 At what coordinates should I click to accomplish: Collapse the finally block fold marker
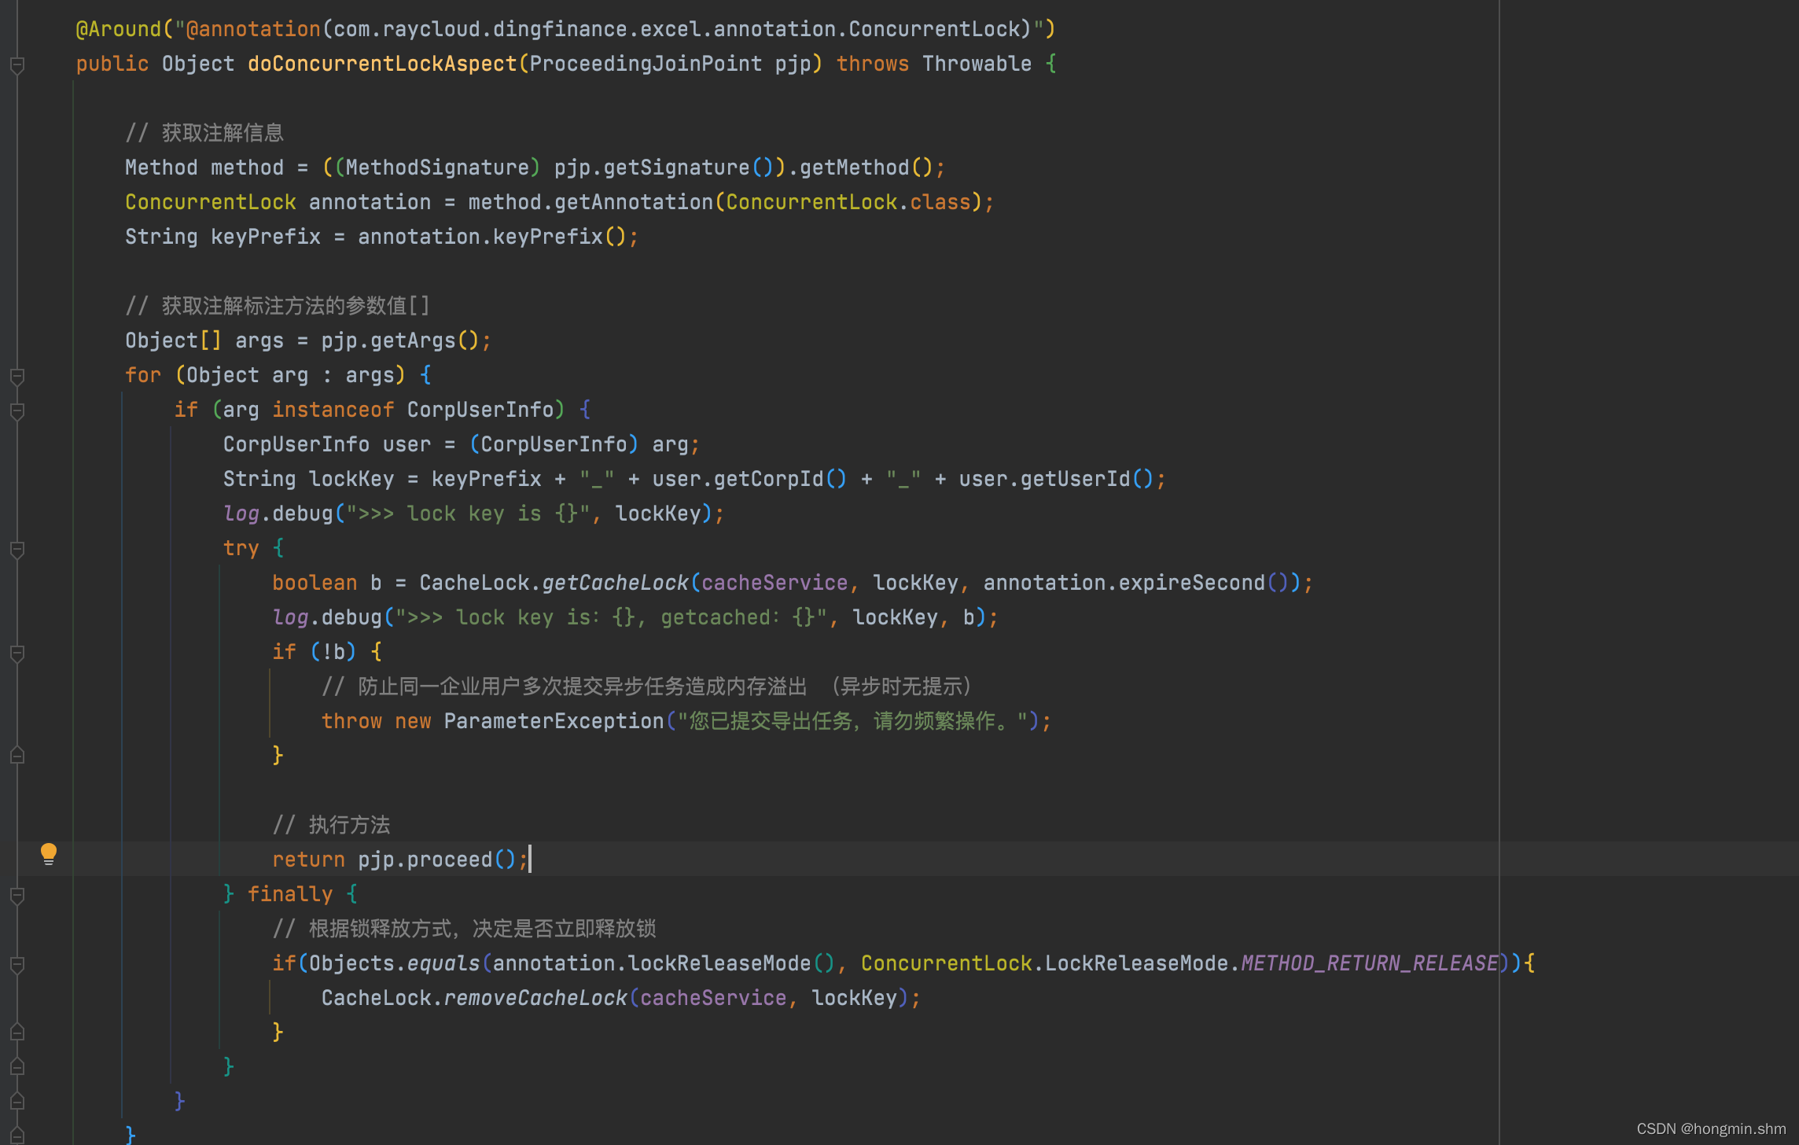(17, 895)
